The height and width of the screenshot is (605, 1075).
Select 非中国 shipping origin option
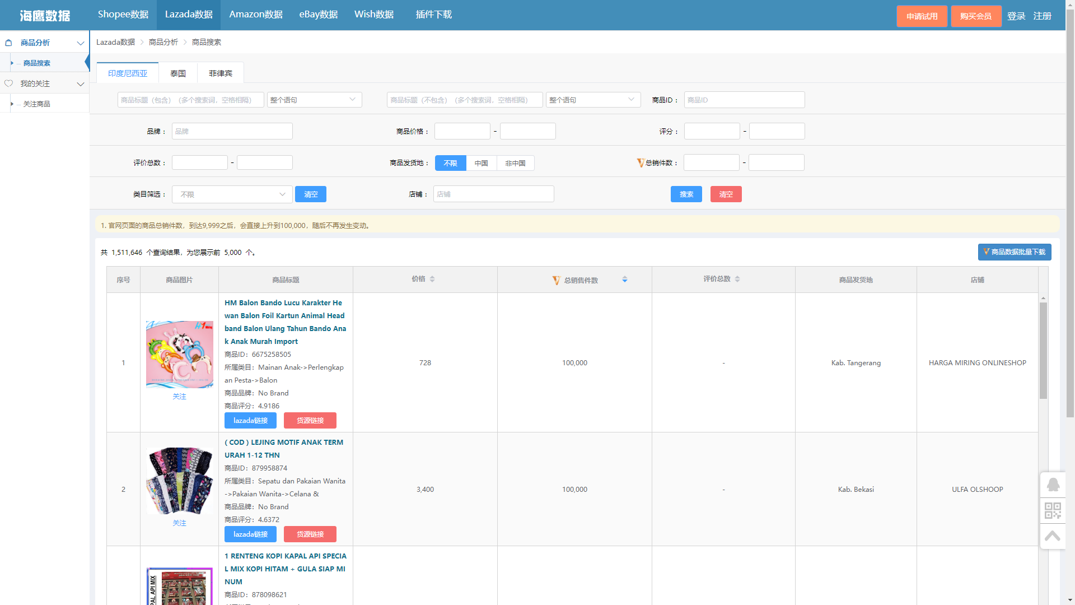pos(515,163)
